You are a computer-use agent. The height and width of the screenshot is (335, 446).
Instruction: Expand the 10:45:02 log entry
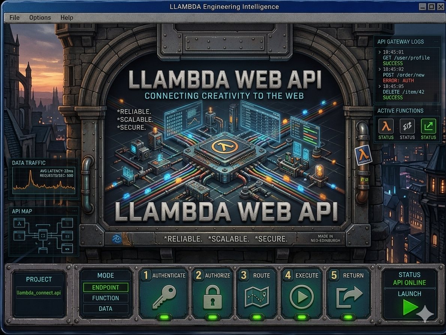[379, 69]
